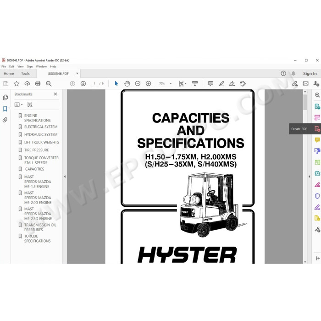Collapse the left navigation pane arrow
Viewport: 321px width, 321px height.
[x=65, y=177]
